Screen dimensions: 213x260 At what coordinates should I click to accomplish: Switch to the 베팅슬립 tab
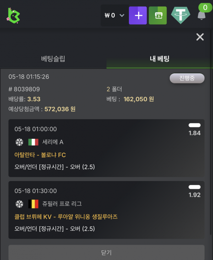(53, 59)
